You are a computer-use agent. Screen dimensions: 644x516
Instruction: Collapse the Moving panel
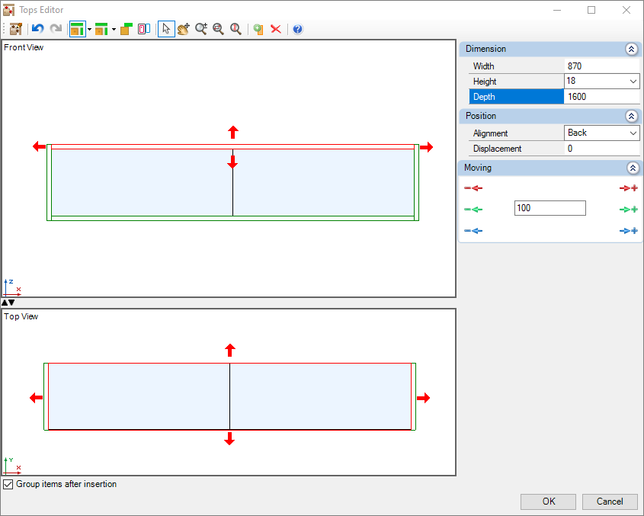click(633, 168)
